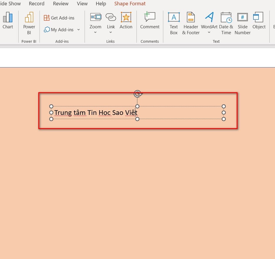Viewport: 275px width, 259px height.
Task: Switch to the Shape Format tab
Action: [x=130, y=4]
